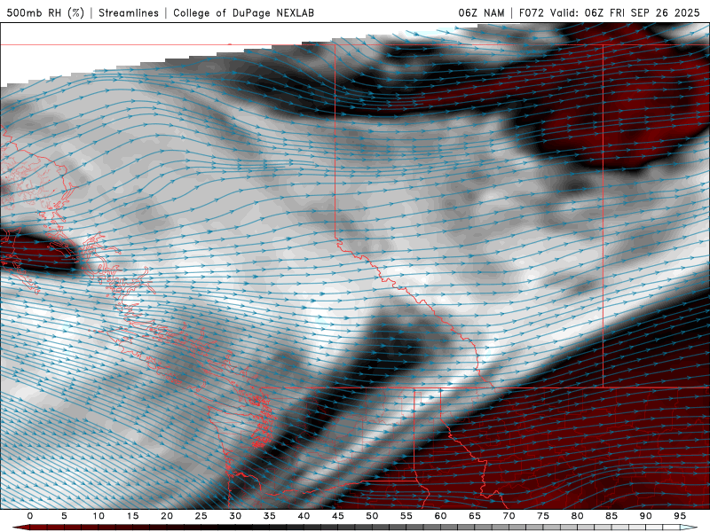Click the colorbar label "90"
Screen dimensions: 710x532
646,516
